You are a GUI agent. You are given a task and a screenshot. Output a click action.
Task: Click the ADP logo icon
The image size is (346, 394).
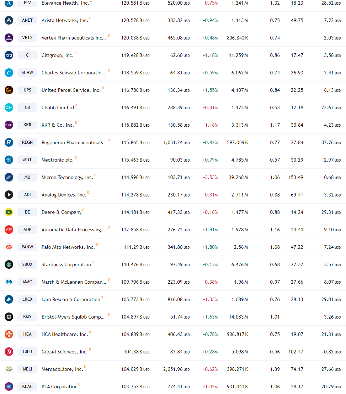click(x=9, y=230)
